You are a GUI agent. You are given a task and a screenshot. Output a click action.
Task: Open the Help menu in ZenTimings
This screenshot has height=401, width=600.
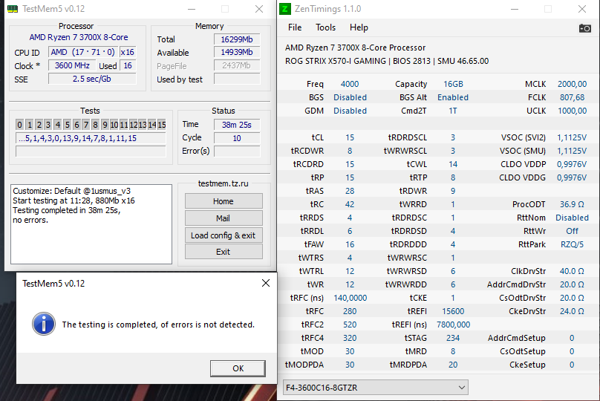coord(359,27)
